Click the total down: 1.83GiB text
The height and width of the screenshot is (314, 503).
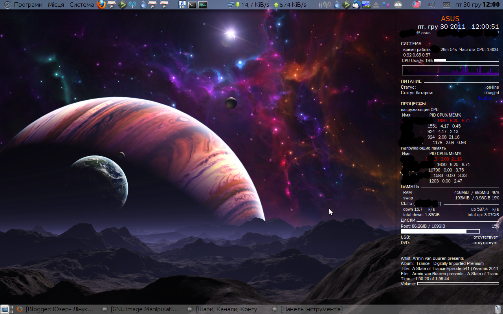[x=421, y=215]
